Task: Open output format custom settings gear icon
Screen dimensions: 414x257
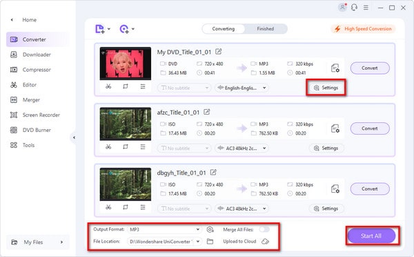Action: point(210,229)
